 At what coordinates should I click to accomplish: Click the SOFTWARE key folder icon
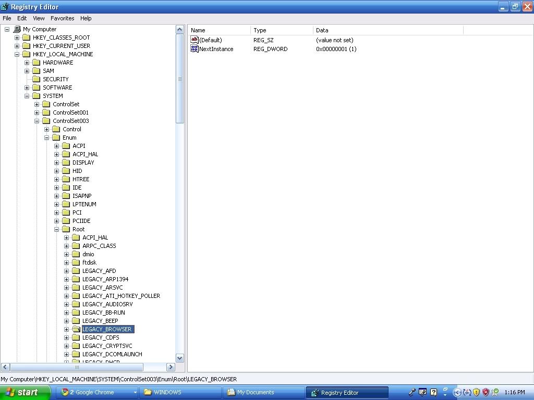pos(37,87)
